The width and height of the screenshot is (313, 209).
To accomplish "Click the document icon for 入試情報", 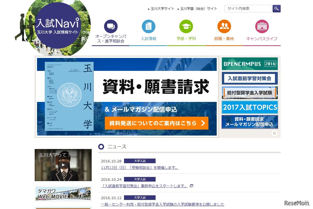I will point(149,26).
